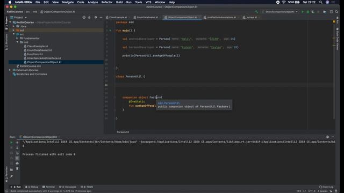The image size is (344, 193).
Task: Open the VCS menu
Action: tap(148, 2)
